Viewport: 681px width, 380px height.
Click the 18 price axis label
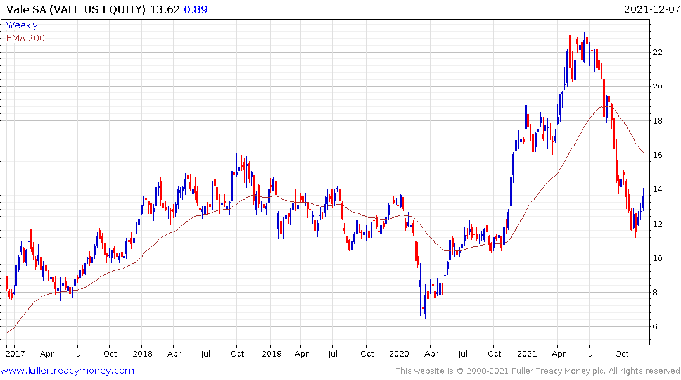click(658, 121)
